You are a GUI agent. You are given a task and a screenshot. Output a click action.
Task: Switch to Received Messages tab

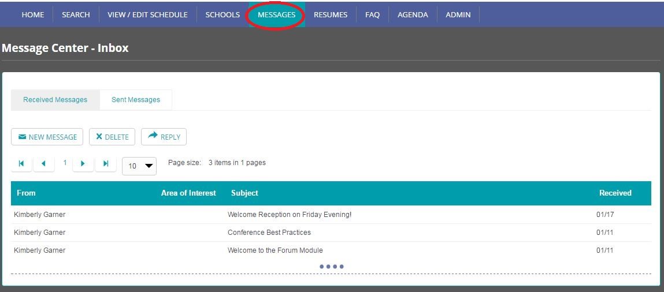[55, 100]
